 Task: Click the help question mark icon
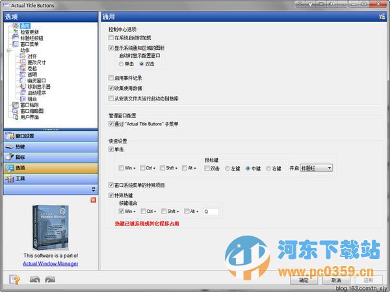[14, 280]
